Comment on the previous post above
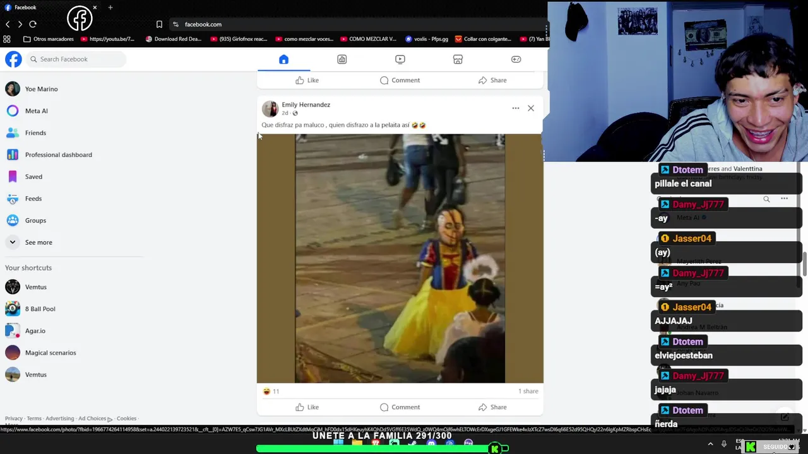 pyautogui.click(x=400, y=80)
